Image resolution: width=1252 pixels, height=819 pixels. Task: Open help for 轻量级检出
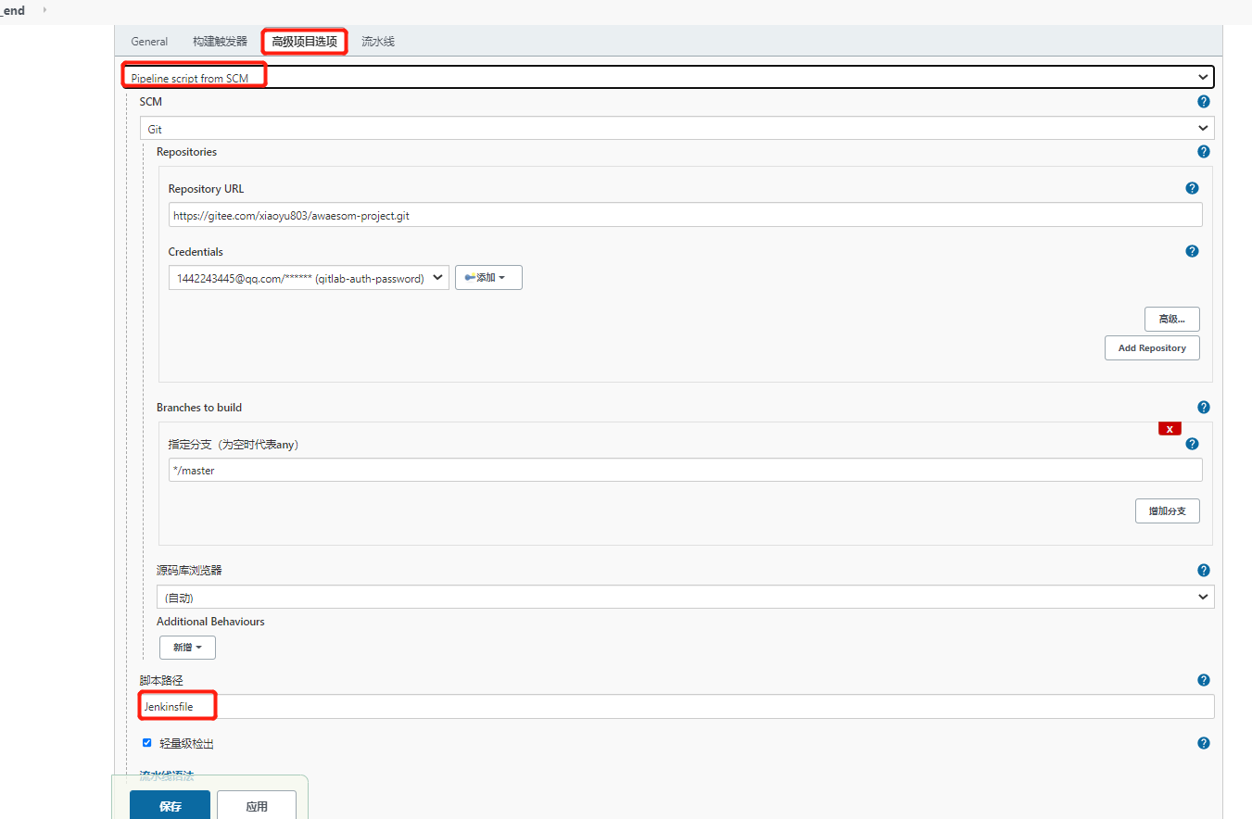click(x=1203, y=743)
